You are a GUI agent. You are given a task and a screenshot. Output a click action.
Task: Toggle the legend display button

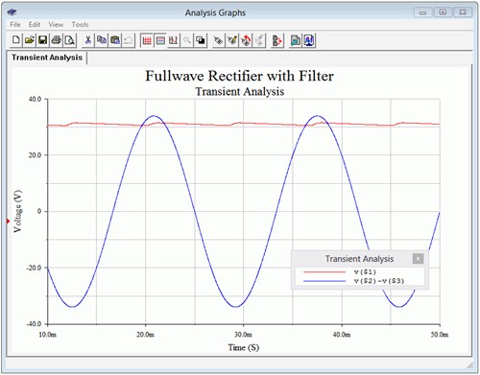(x=160, y=40)
